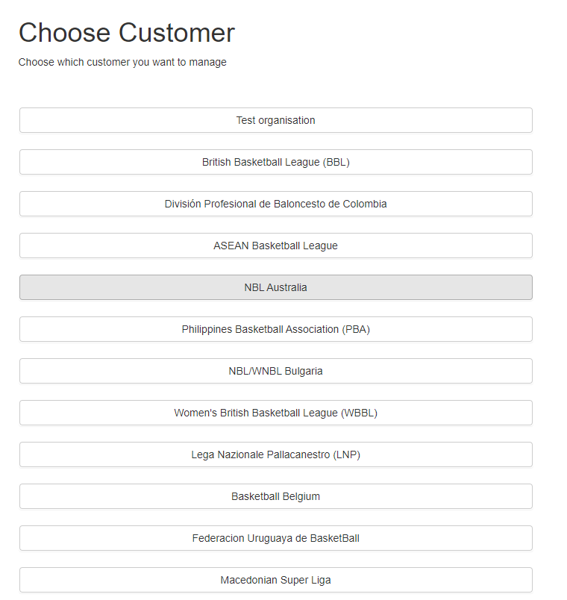Screen dimensions: 567x600
Task: Click the 'NBL/WNBL Bulgaria' label text
Action: 275,371
